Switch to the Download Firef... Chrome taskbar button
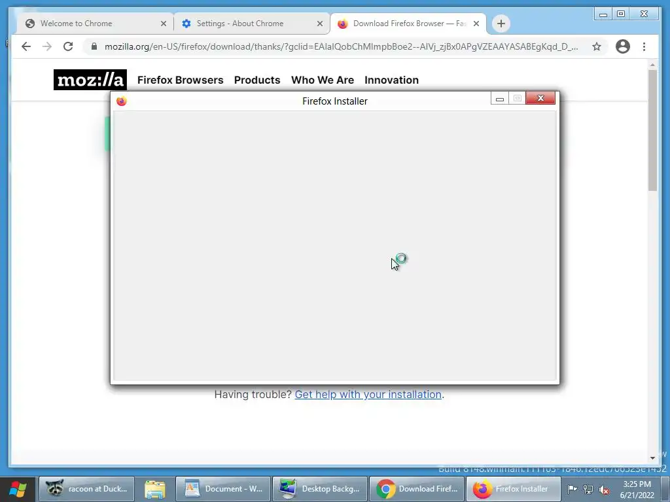Viewport: 670px width, 502px height. pyautogui.click(x=417, y=489)
